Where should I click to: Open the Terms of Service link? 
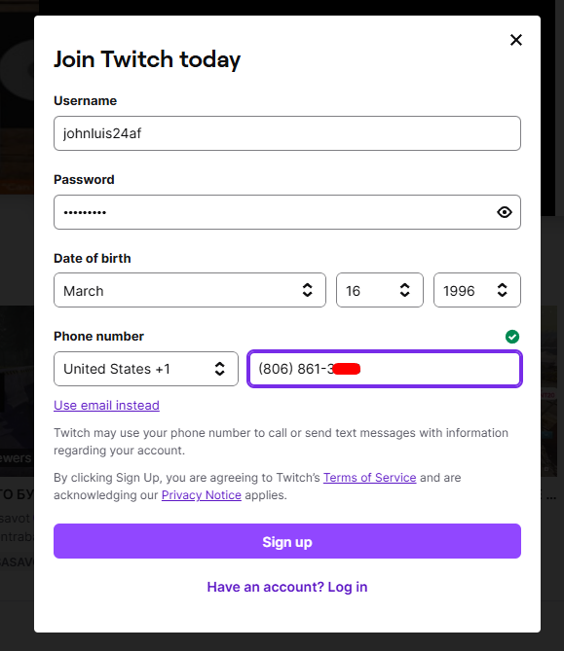369,478
